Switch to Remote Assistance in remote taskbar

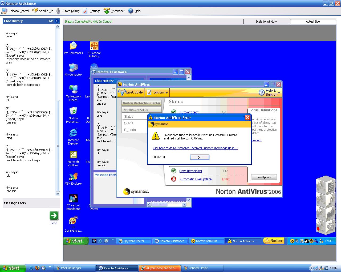pyautogui.click(x=170, y=241)
